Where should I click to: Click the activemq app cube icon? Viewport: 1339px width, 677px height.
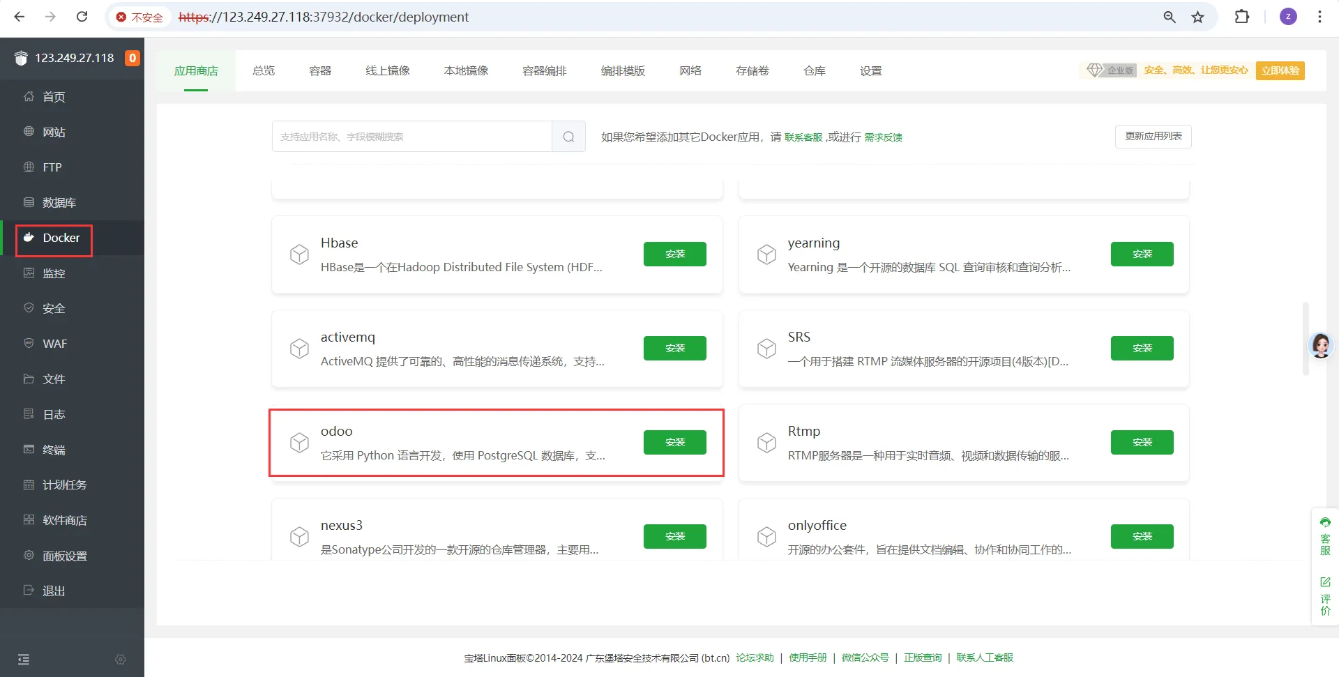click(x=300, y=349)
